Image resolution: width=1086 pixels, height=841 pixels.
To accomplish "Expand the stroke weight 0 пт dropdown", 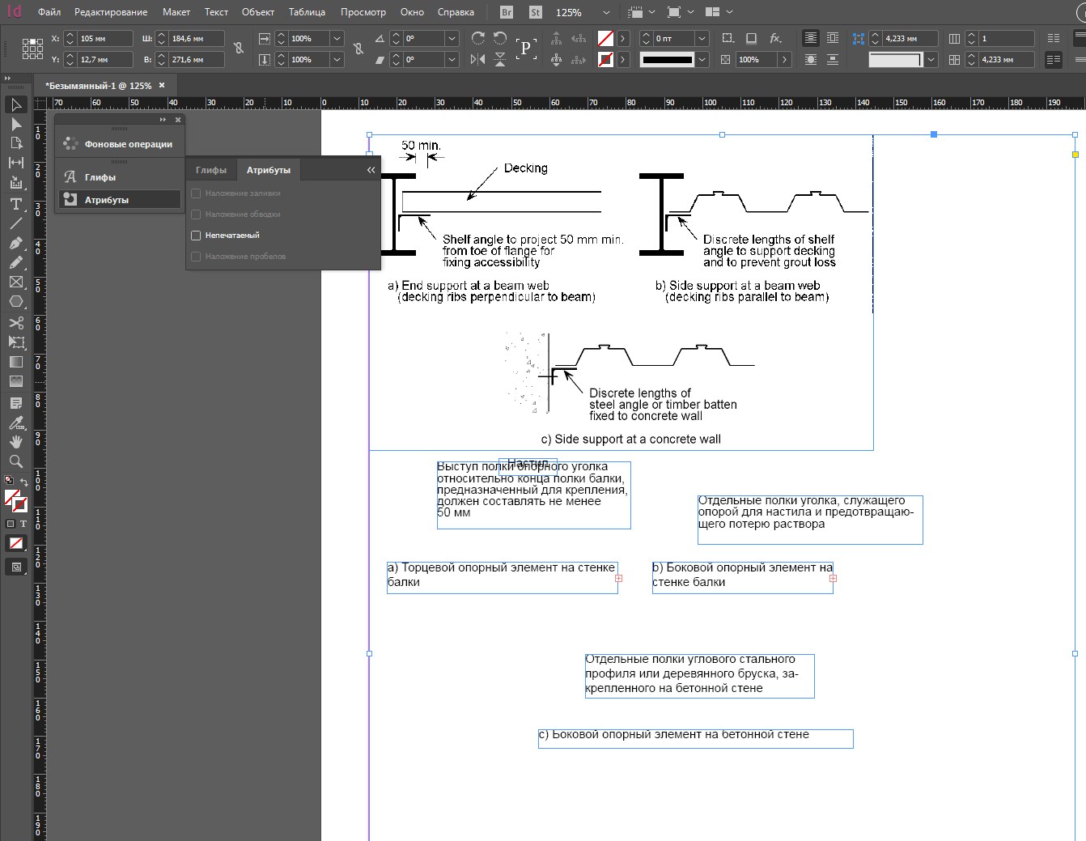I will click(702, 38).
